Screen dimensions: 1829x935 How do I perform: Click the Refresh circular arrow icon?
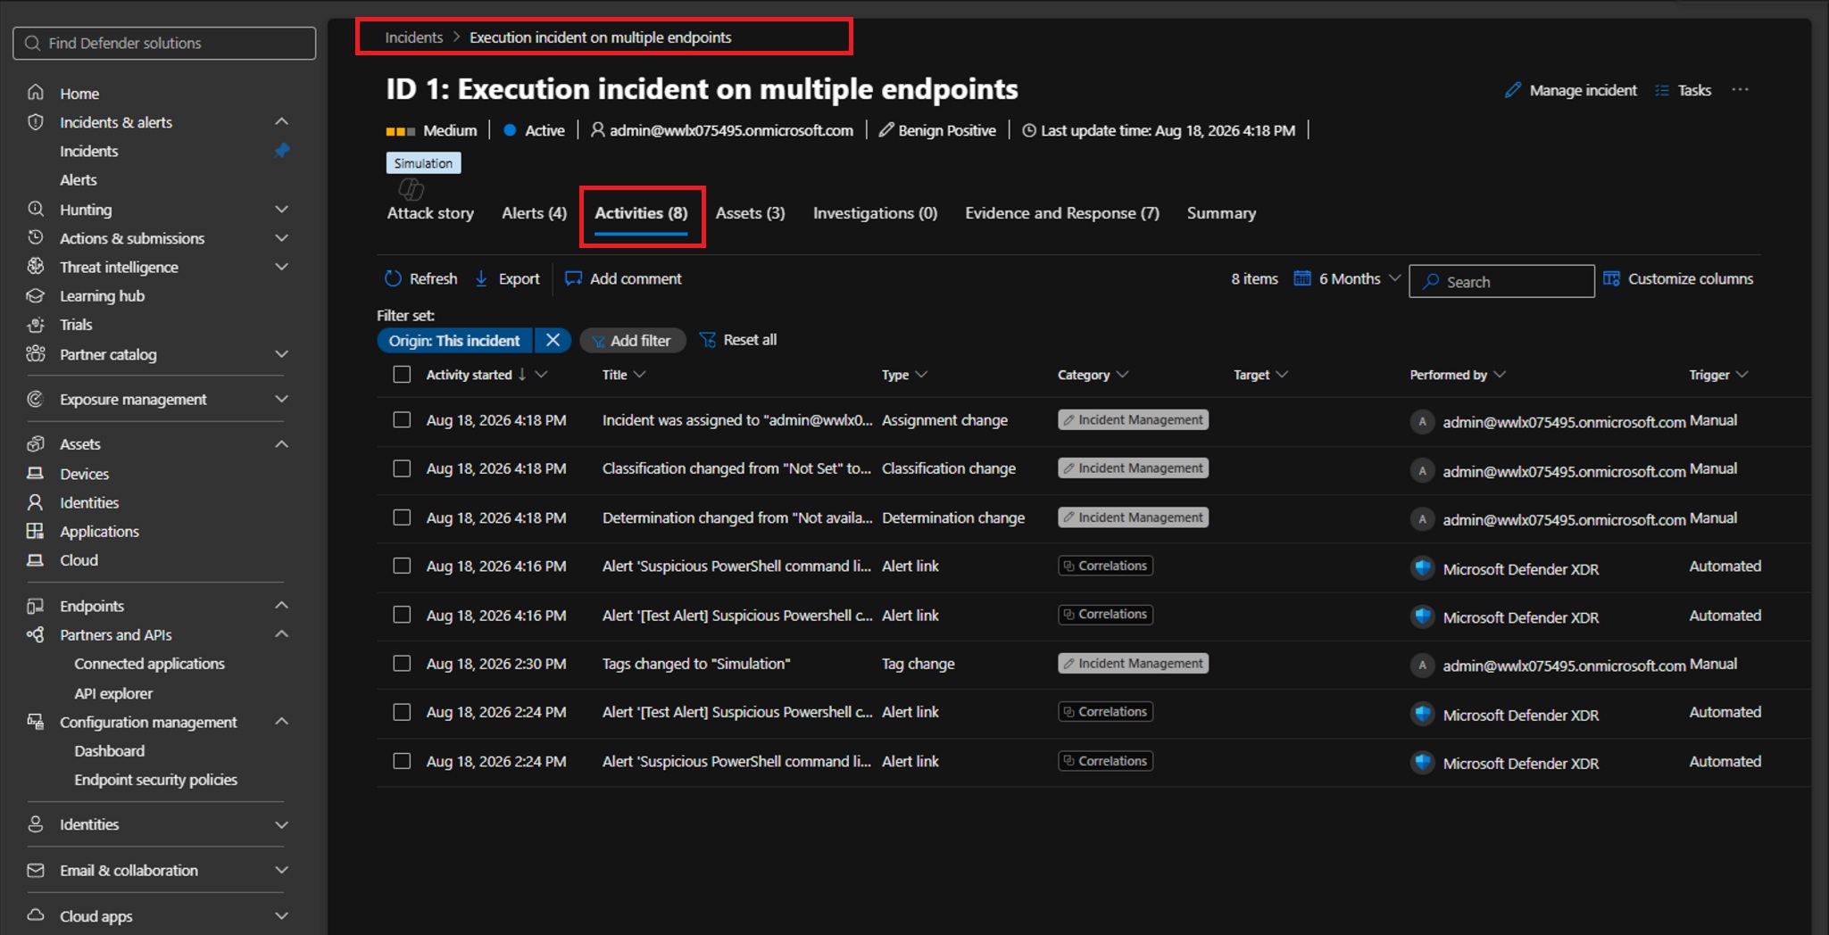pyautogui.click(x=393, y=278)
